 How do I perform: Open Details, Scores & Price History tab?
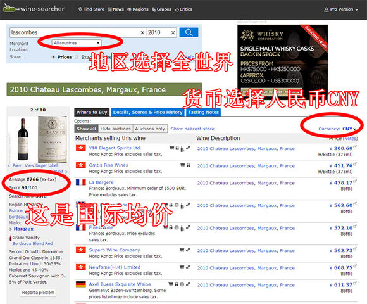[147, 113]
